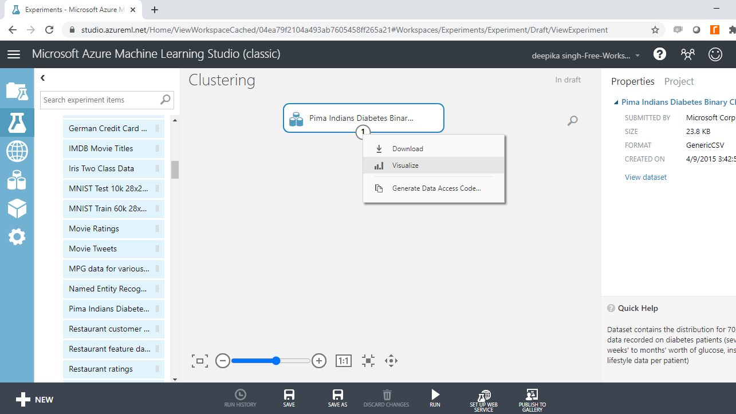Click the Clustering experiment title
The height and width of the screenshot is (414, 736).
[222, 80]
